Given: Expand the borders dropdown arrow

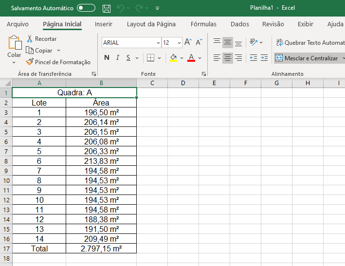Looking at the screenshot, I should tap(160, 58).
